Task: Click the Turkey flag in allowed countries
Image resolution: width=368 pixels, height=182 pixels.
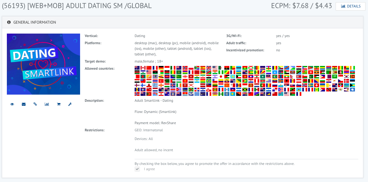Action: coord(161,81)
